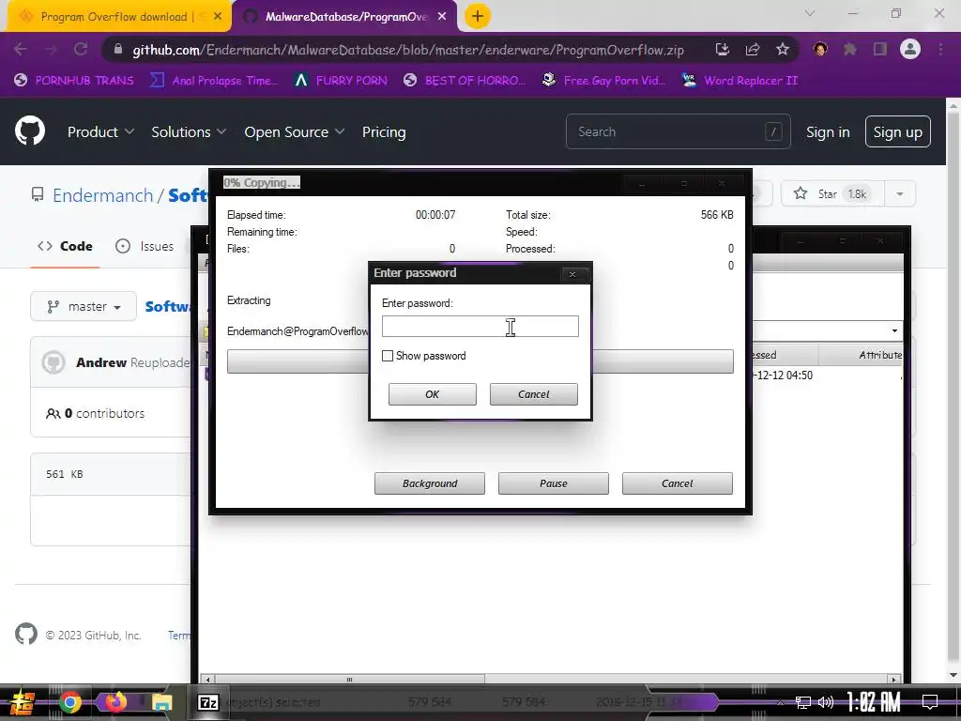
Task: Open the 7-Zip path dropdown arrow
Action: coord(894,331)
